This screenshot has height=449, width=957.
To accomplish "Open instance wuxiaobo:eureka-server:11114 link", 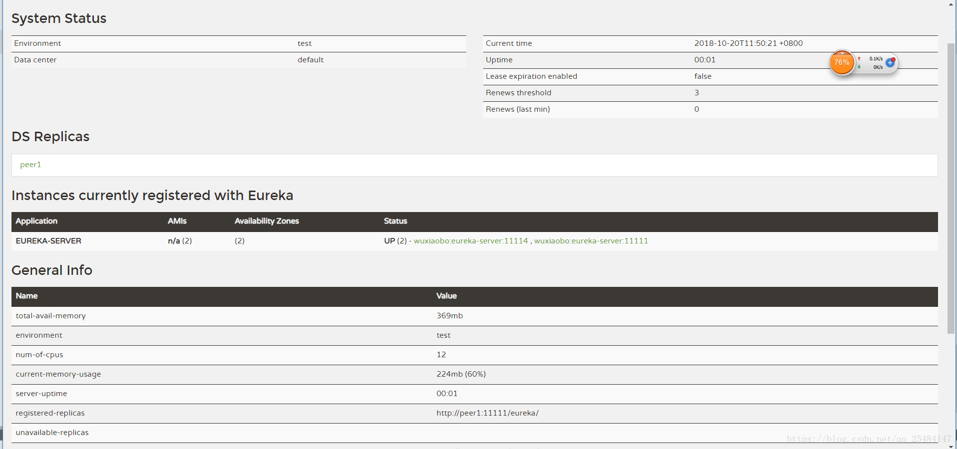I will (x=471, y=241).
